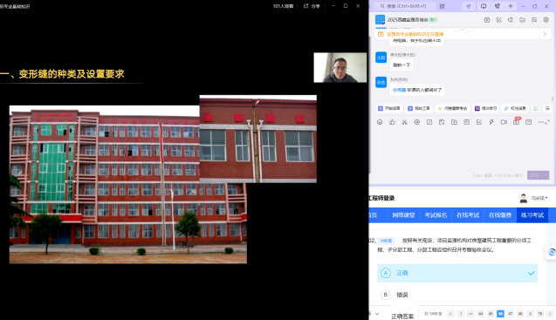Screen dimensions: 556x320
Task: Click the blue group avatar icon
Action: pyautogui.click(x=381, y=19)
